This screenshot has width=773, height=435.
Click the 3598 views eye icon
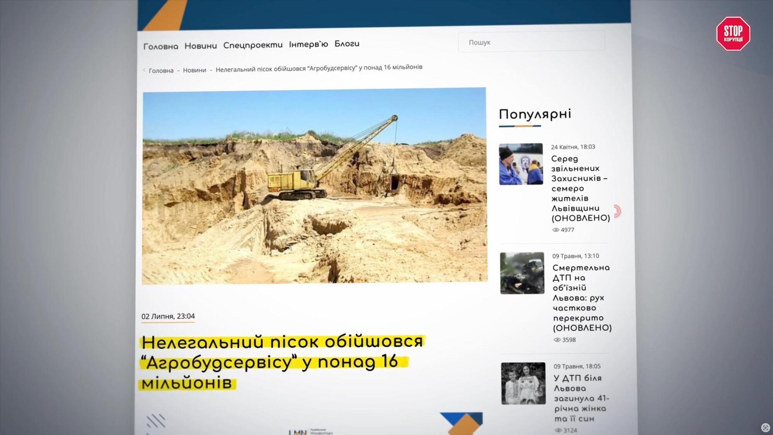[557, 340]
